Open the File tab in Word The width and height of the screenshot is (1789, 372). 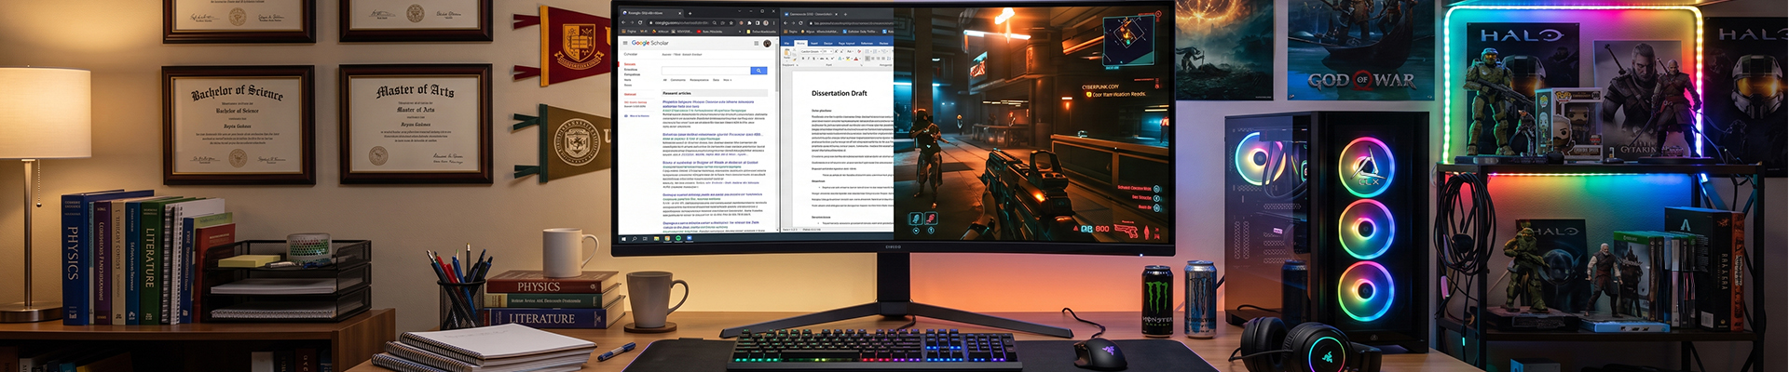[x=786, y=43]
